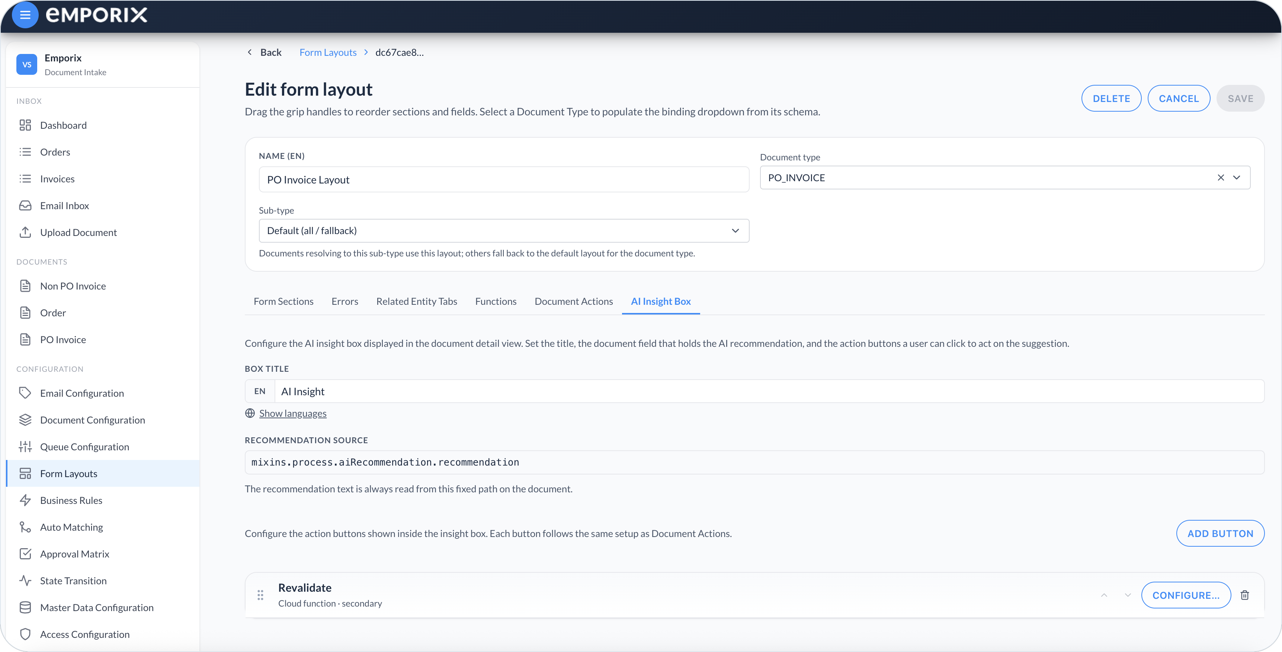Move Revalidate button down
The height and width of the screenshot is (652, 1282).
pyautogui.click(x=1128, y=595)
